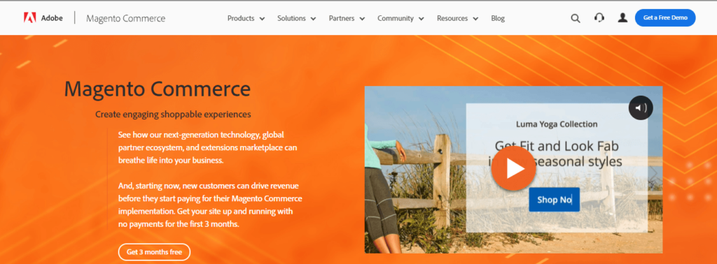
Task: Expand the Community dropdown chevron
Action: click(421, 19)
